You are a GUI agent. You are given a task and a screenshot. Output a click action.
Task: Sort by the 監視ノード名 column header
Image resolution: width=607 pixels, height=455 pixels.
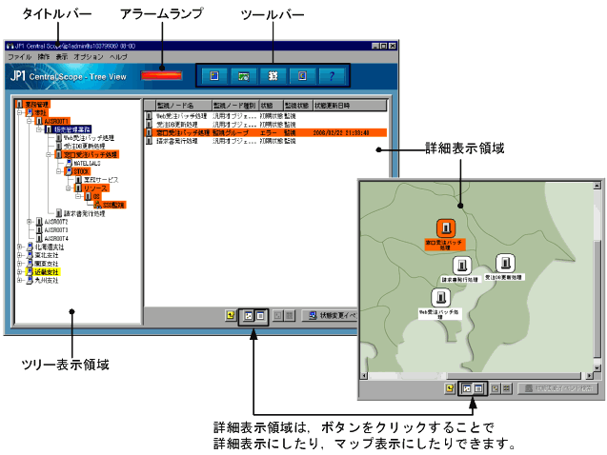[x=184, y=105]
